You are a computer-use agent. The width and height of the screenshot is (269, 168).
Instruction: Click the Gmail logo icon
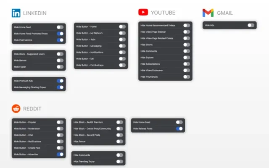tap(208, 13)
